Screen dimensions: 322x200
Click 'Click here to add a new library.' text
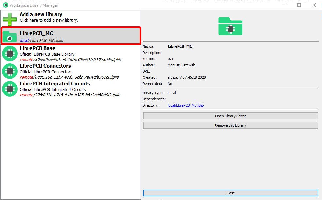pos(49,20)
